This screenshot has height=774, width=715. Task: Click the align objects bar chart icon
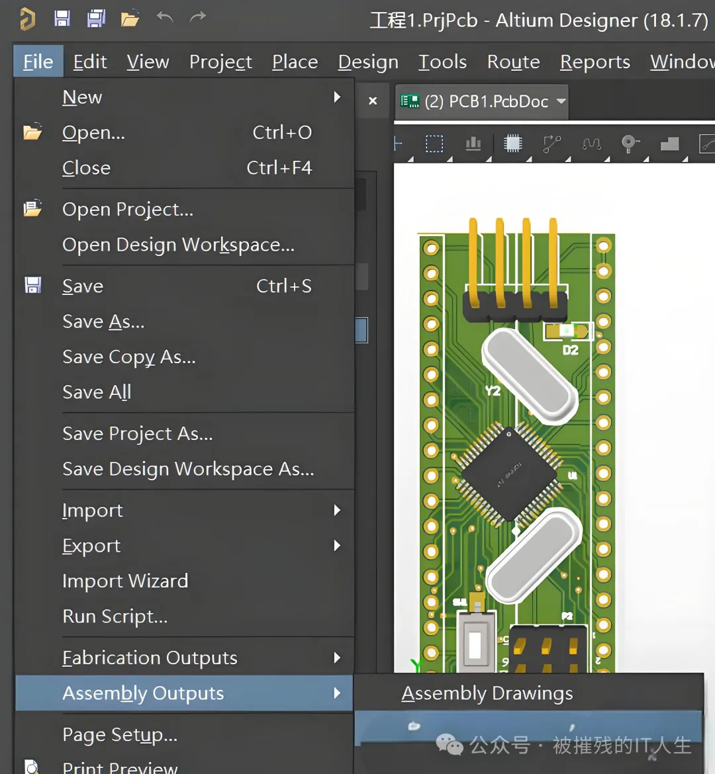(473, 144)
